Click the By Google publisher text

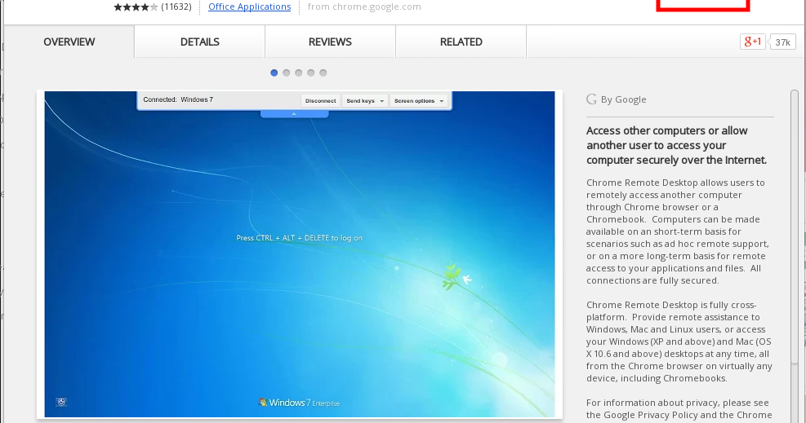click(x=623, y=99)
